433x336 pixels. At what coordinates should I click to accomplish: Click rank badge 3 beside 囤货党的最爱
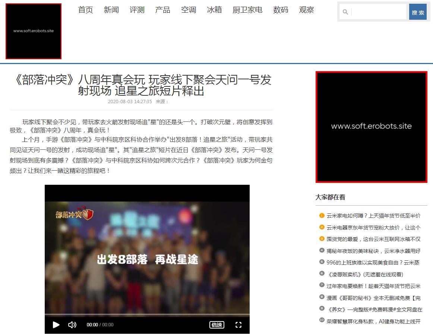point(322,238)
